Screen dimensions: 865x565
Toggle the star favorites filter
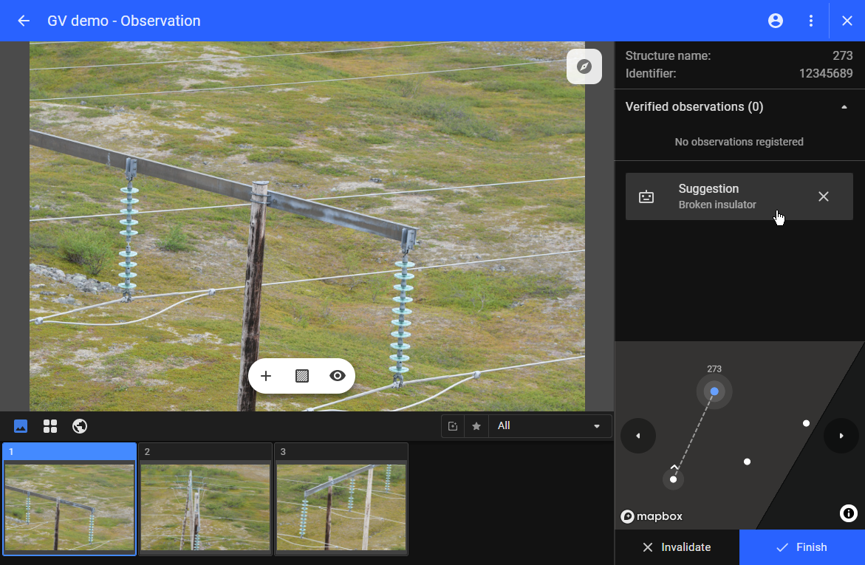(476, 426)
